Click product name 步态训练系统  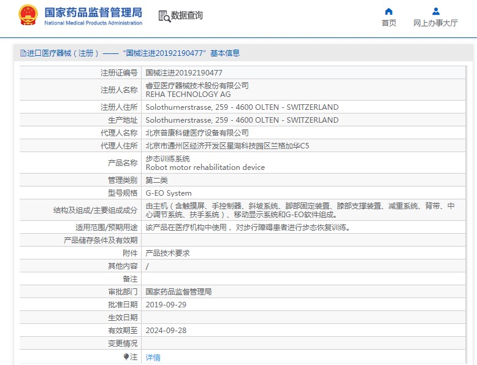pos(167,159)
